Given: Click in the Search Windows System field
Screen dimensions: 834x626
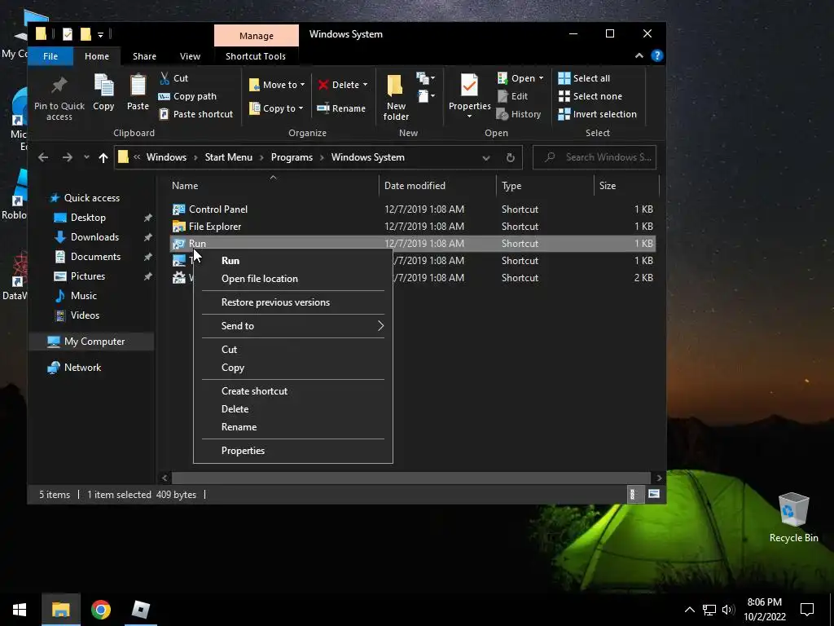Looking at the screenshot, I should 595,157.
